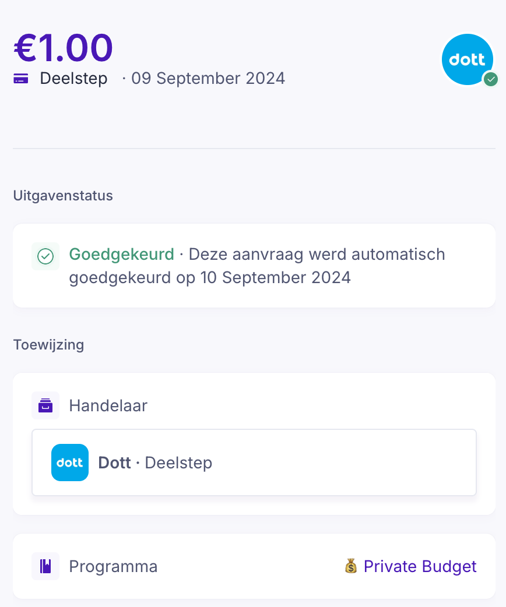Image resolution: width=506 pixels, height=607 pixels.
Task: Click the large Dott avatar logo
Action: tap(467, 59)
